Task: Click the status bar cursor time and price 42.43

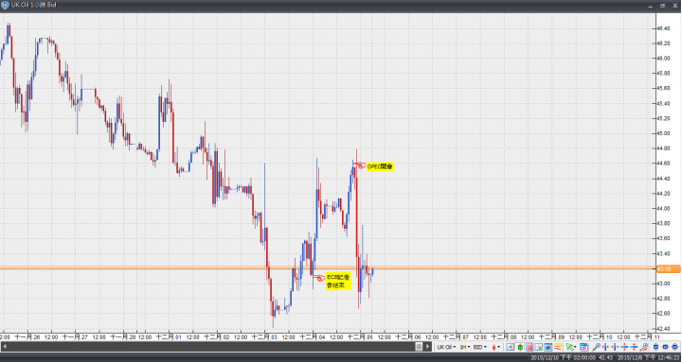Action: [x=572, y=357]
